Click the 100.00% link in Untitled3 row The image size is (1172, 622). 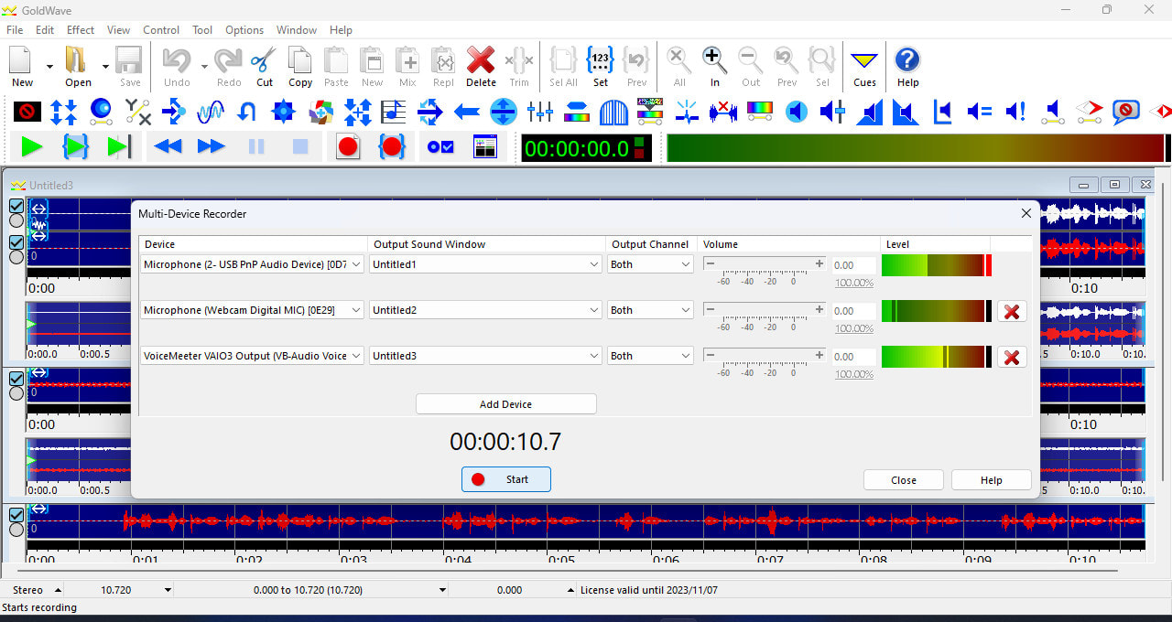[854, 374]
